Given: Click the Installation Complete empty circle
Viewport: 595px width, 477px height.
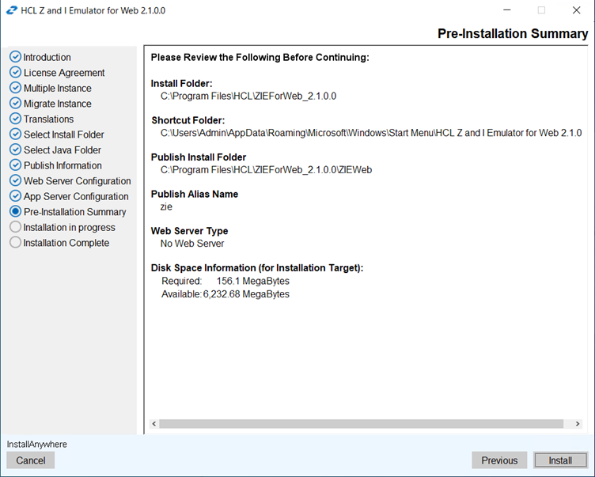Looking at the screenshot, I should (15, 242).
